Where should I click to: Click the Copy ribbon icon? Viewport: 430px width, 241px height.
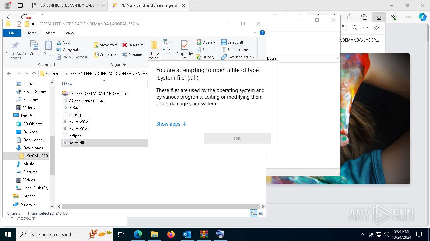tap(34, 48)
